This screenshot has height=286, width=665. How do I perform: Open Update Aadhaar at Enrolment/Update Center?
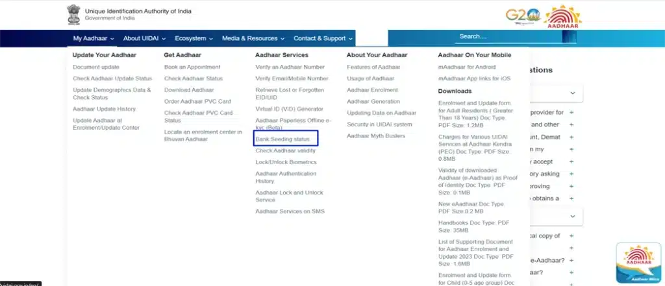(x=106, y=124)
